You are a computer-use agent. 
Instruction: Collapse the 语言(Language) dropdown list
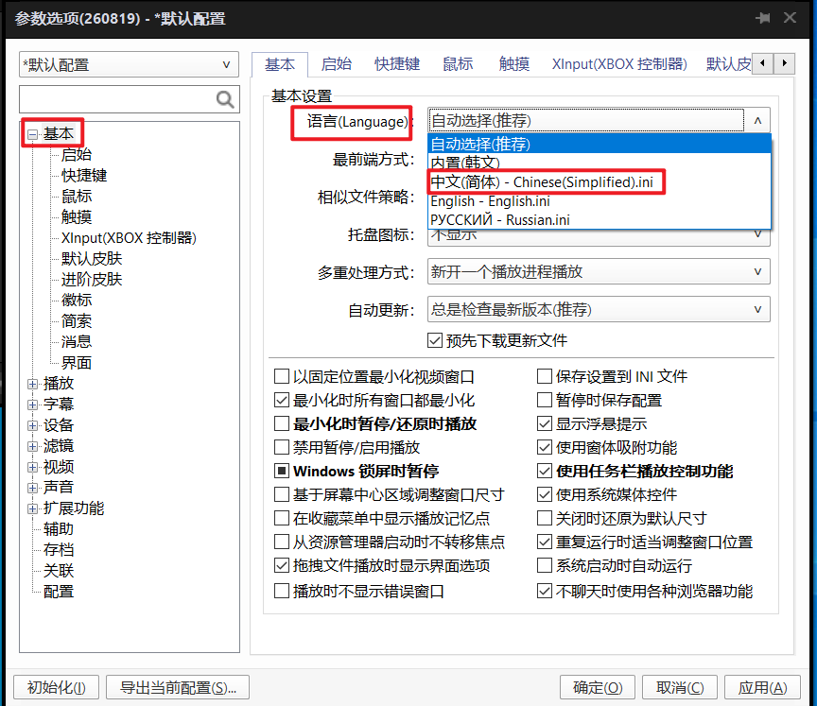[757, 121]
